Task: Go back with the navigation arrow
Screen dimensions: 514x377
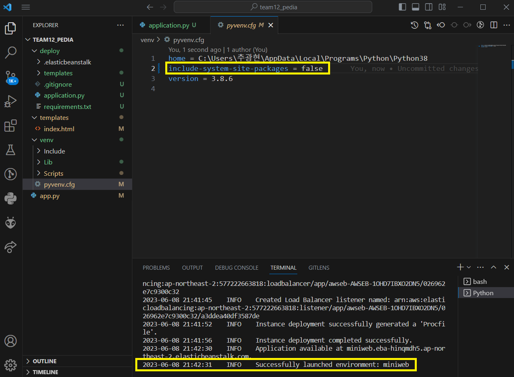Action: (150, 7)
